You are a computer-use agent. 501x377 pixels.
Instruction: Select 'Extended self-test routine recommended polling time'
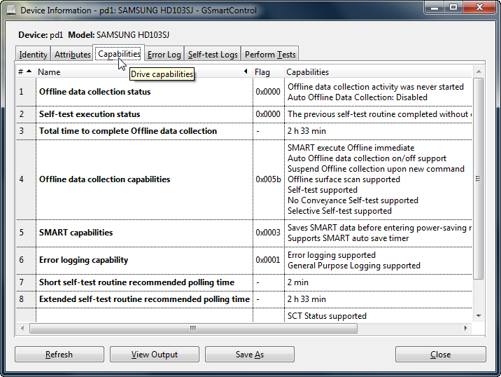[x=244, y=299]
